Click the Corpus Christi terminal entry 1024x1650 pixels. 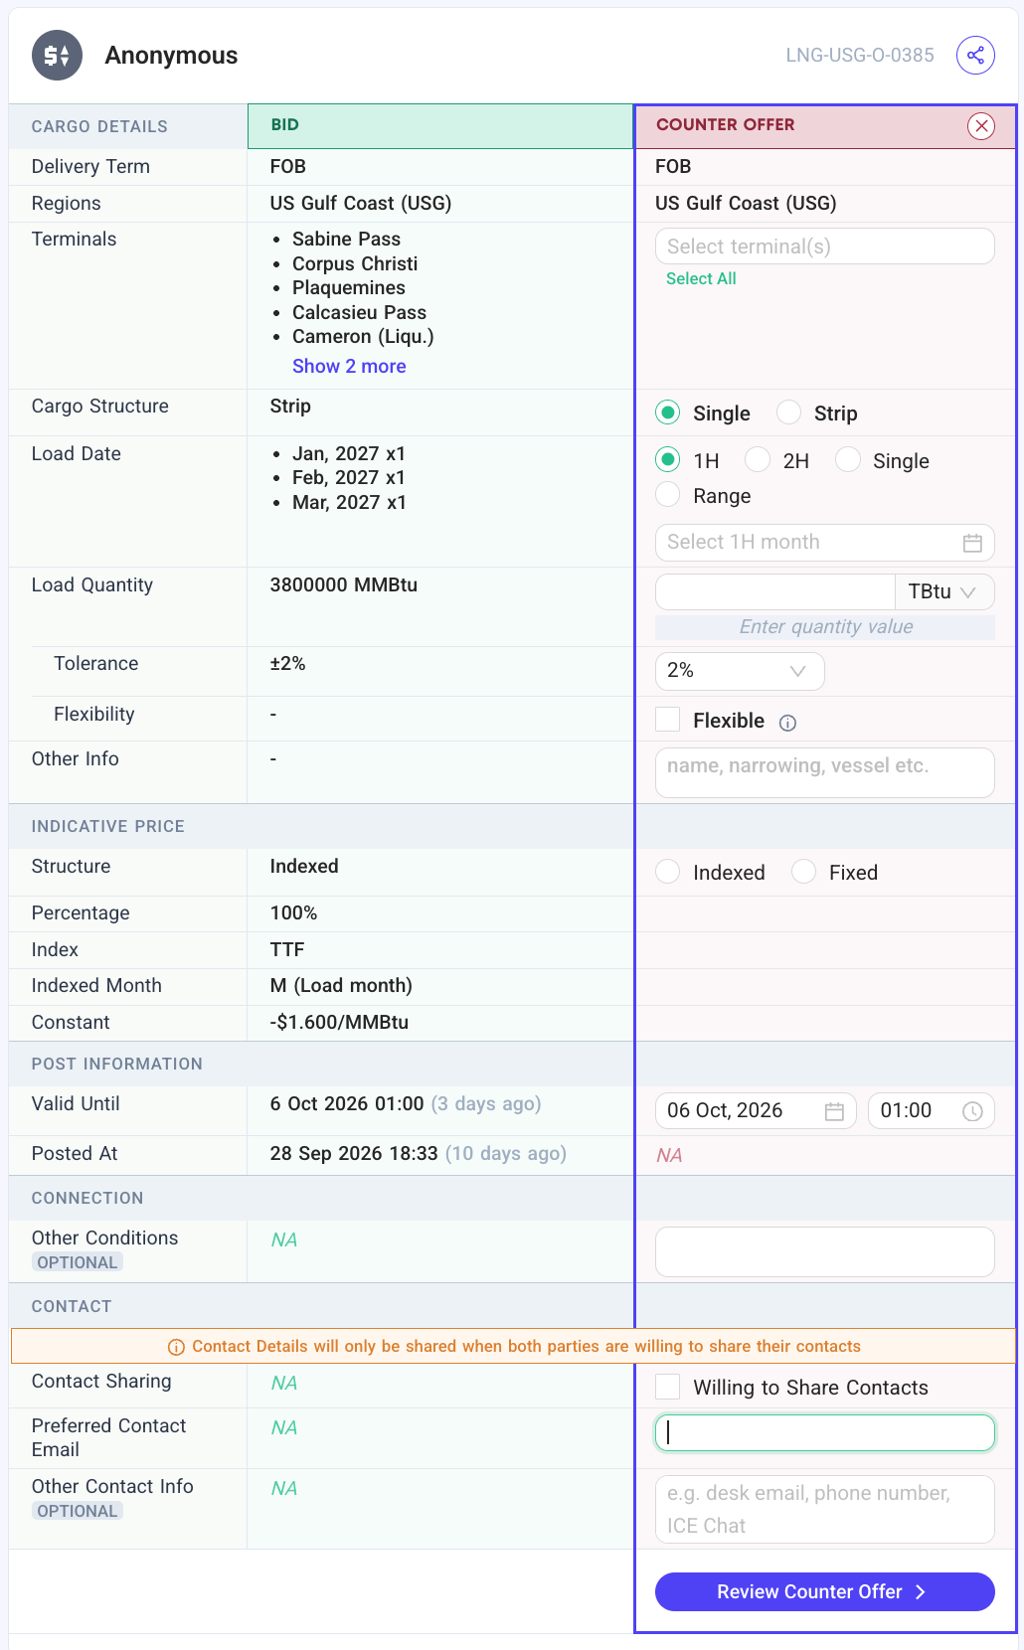coord(355,264)
